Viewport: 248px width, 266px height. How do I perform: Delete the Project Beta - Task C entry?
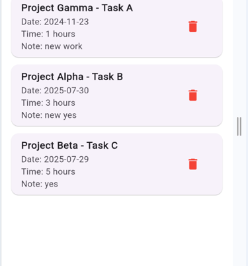pos(193,164)
